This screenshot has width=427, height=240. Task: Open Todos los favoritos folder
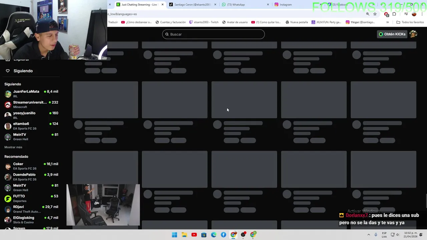(x=410, y=22)
